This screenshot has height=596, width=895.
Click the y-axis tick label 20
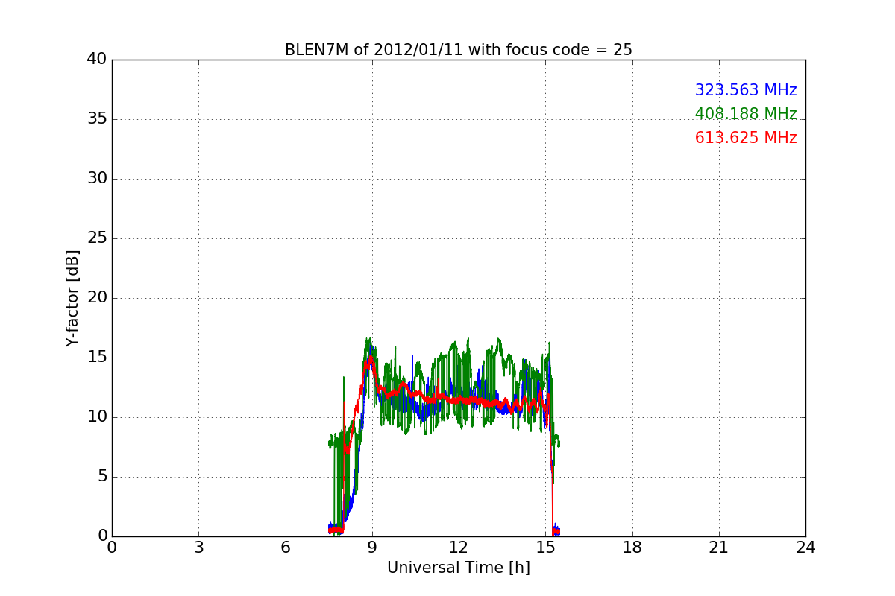97,298
